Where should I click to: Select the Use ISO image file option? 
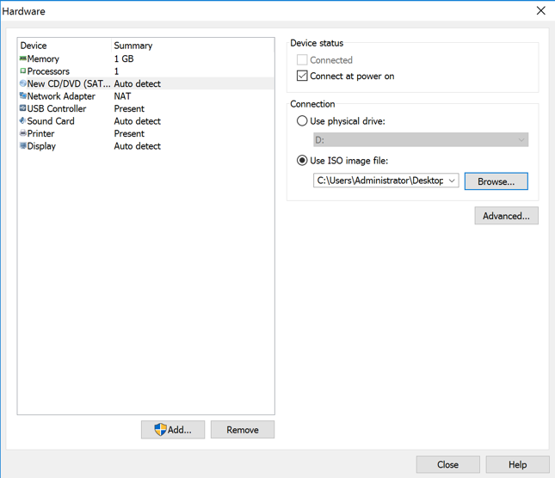(302, 161)
